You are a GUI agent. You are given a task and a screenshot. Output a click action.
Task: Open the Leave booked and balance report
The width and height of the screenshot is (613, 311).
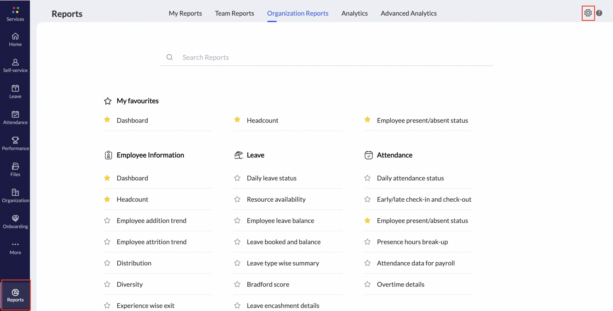(284, 242)
